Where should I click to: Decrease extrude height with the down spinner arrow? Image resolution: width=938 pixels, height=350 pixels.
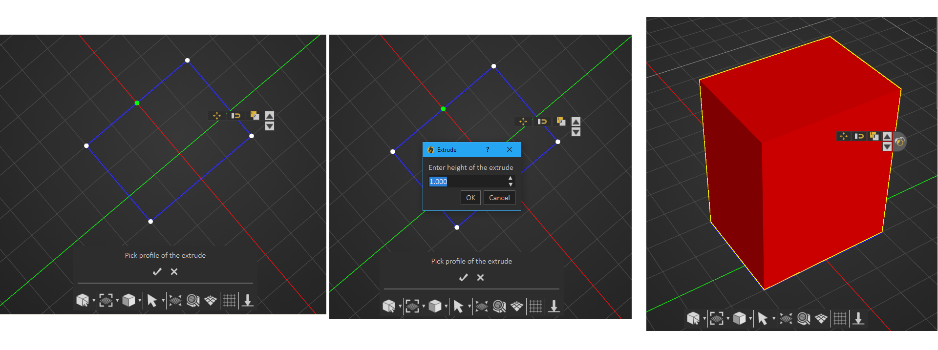511,185
